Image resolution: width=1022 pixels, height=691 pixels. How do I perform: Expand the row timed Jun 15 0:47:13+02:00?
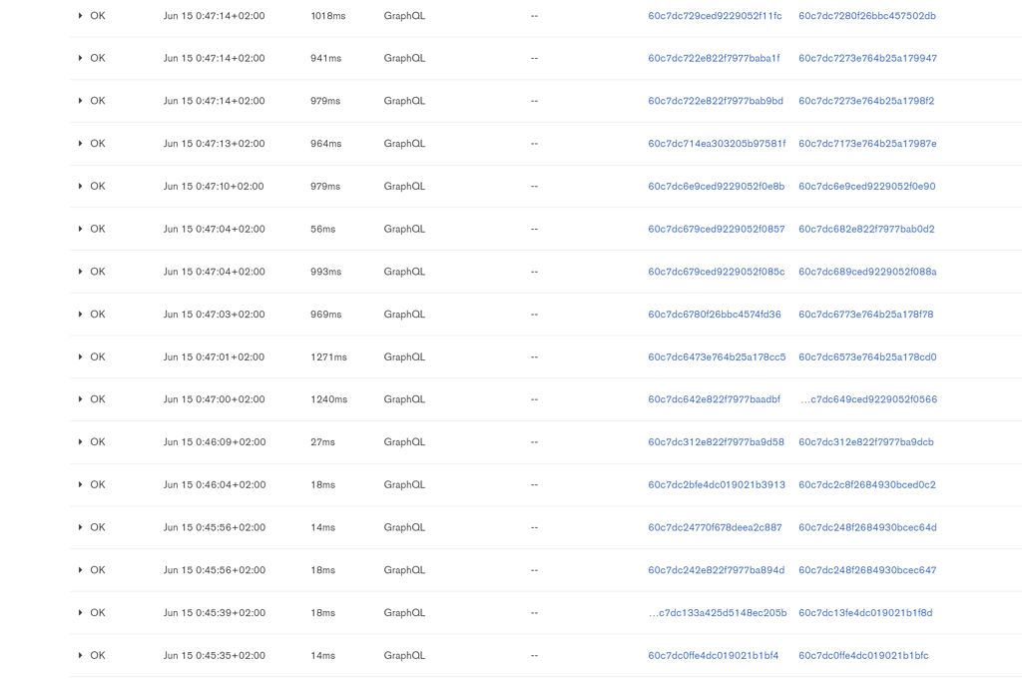[x=81, y=144]
